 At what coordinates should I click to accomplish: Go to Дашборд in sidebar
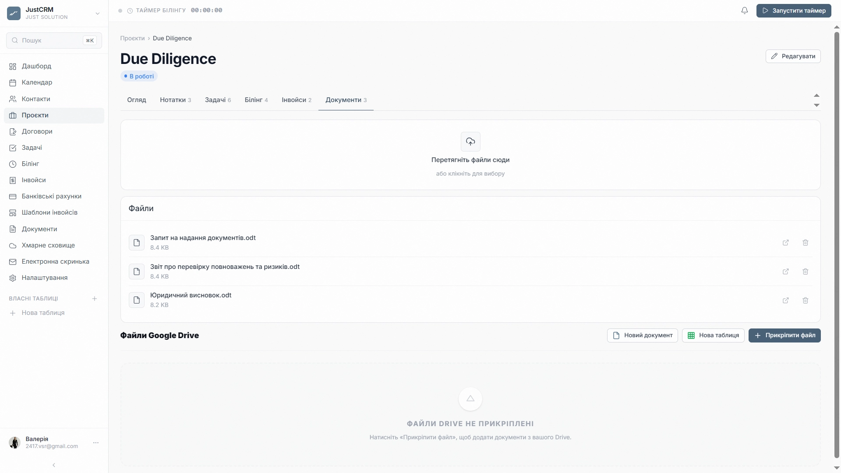pos(54,66)
